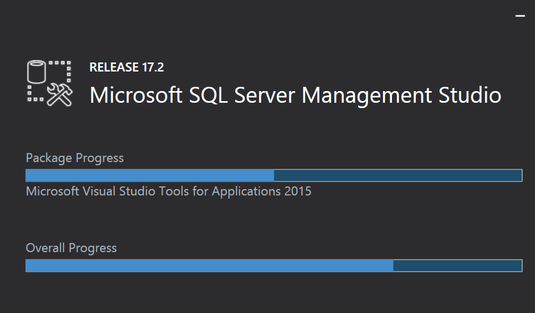Click the 'RELEASE 17.2' text
The width and height of the screenshot is (535, 313).
click(127, 67)
